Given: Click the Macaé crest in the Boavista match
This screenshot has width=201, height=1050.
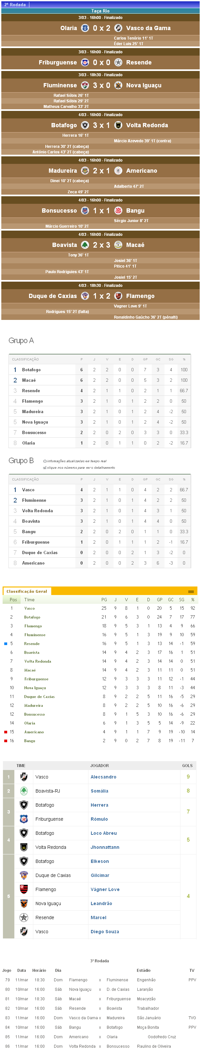Looking at the screenshot, I should [x=118, y=245].
